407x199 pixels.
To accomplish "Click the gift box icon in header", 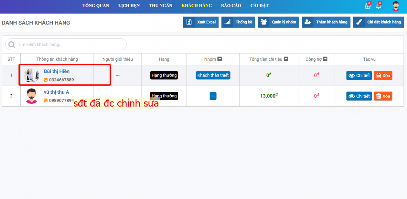I will click(368, 6).
